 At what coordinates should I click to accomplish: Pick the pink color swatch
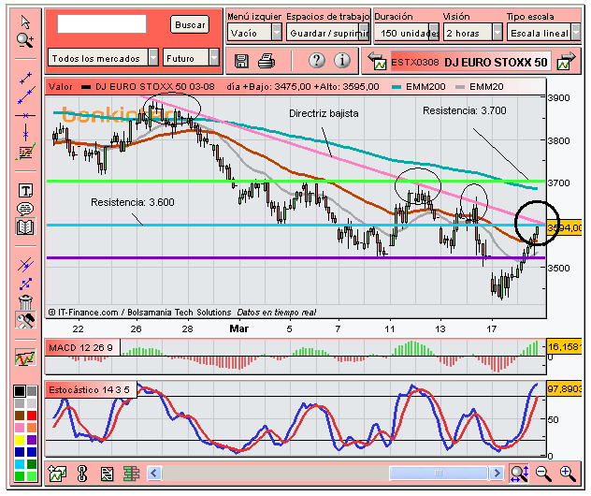tap(20, 428)
